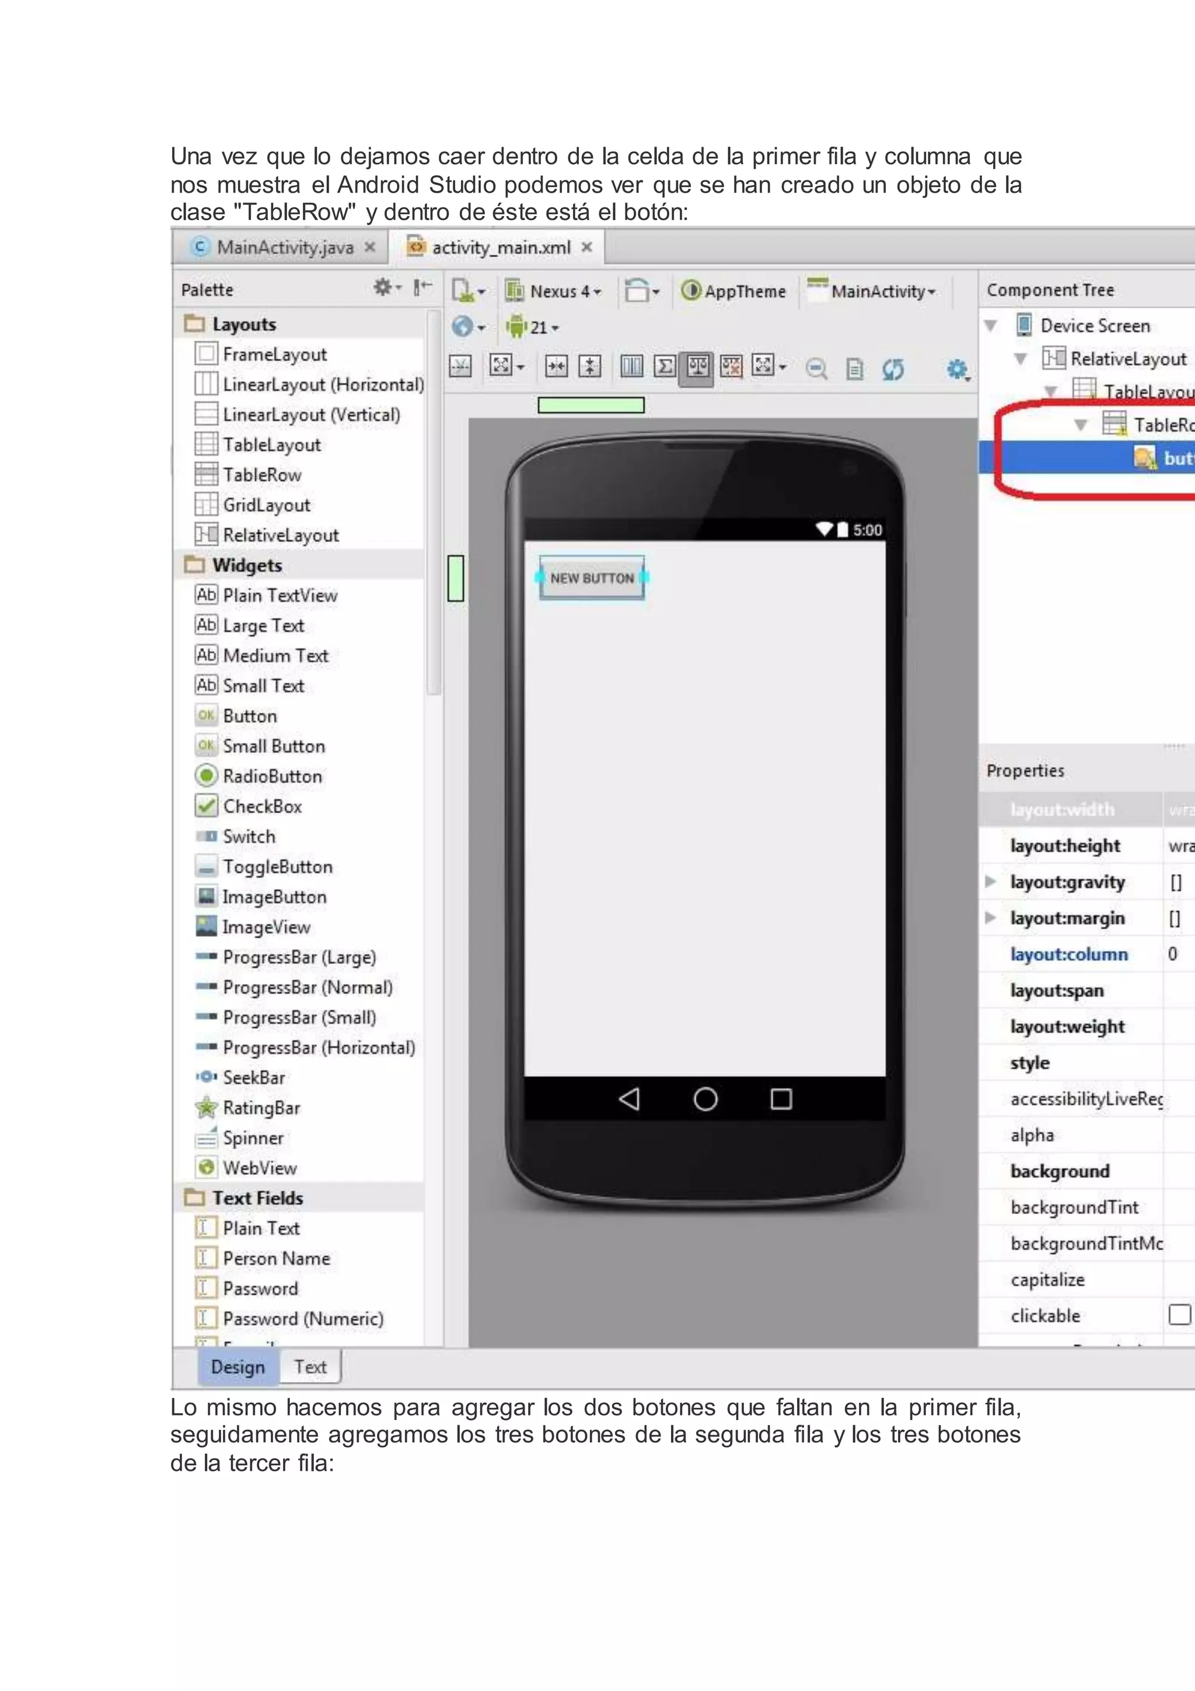Collapse the Device Screen tree node
This screenshot has width=1195, height=1691.
click(x=990, y=326)
